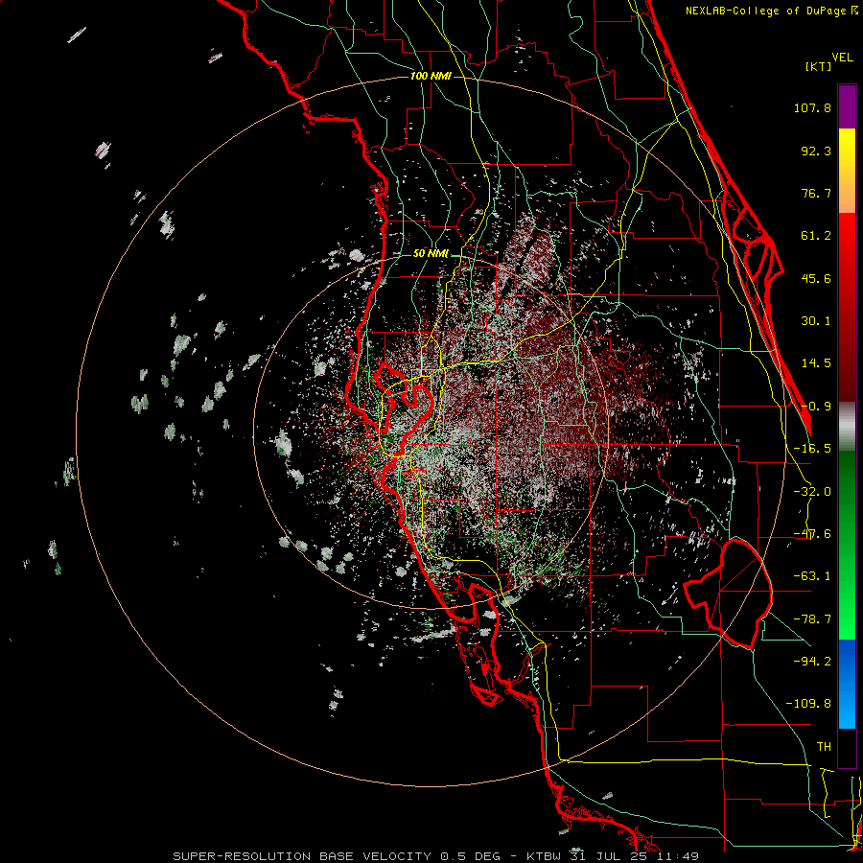The height and width of the screenshot is (863, 863).
Task: Select the 92.3 scale value
Action: click(x=816, y=151)
